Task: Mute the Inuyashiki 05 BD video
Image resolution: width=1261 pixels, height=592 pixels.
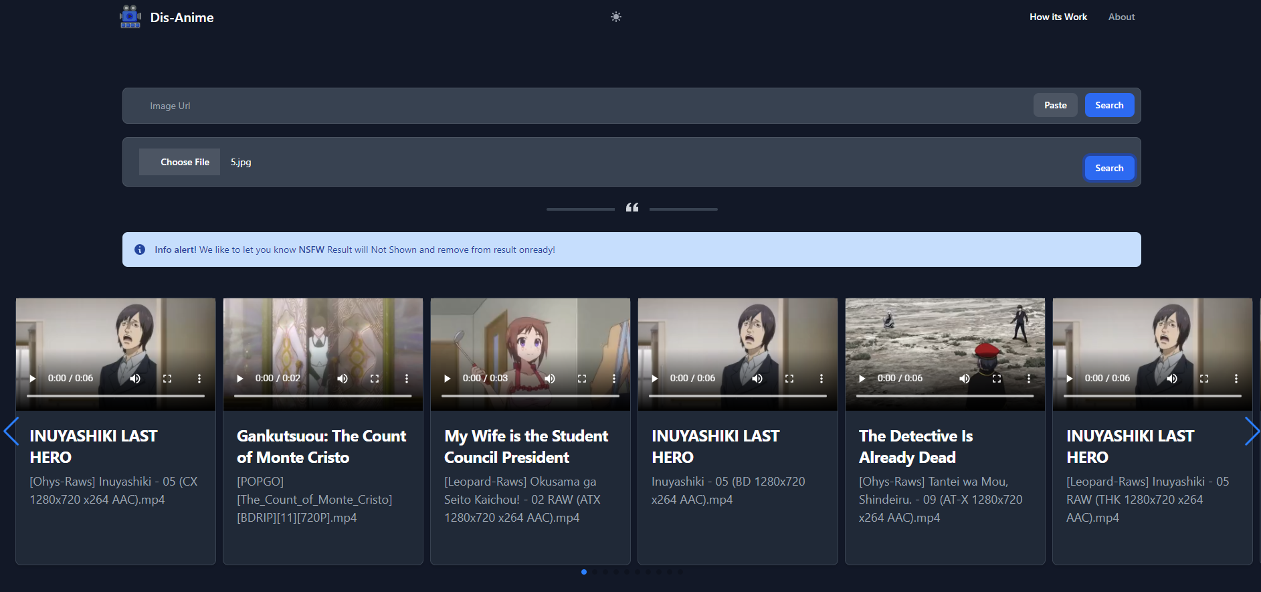Action: pyautogui.click(x=757, y=379)
